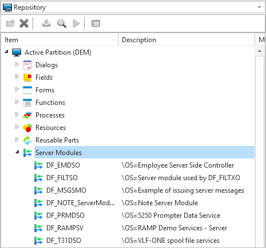Collapse the Server Modules node

click(x=17, y=152)
